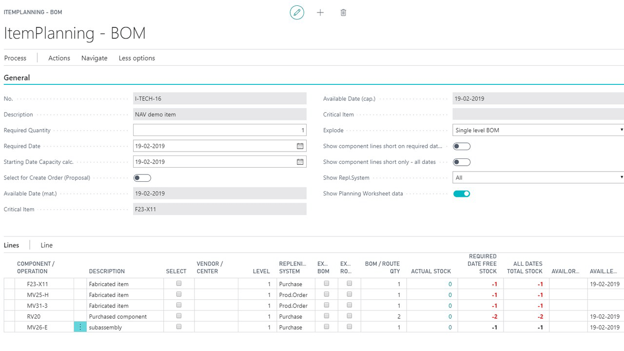The width and height of the screenshot is (624, 351).
Task: Click Less options
Action: 137,58
